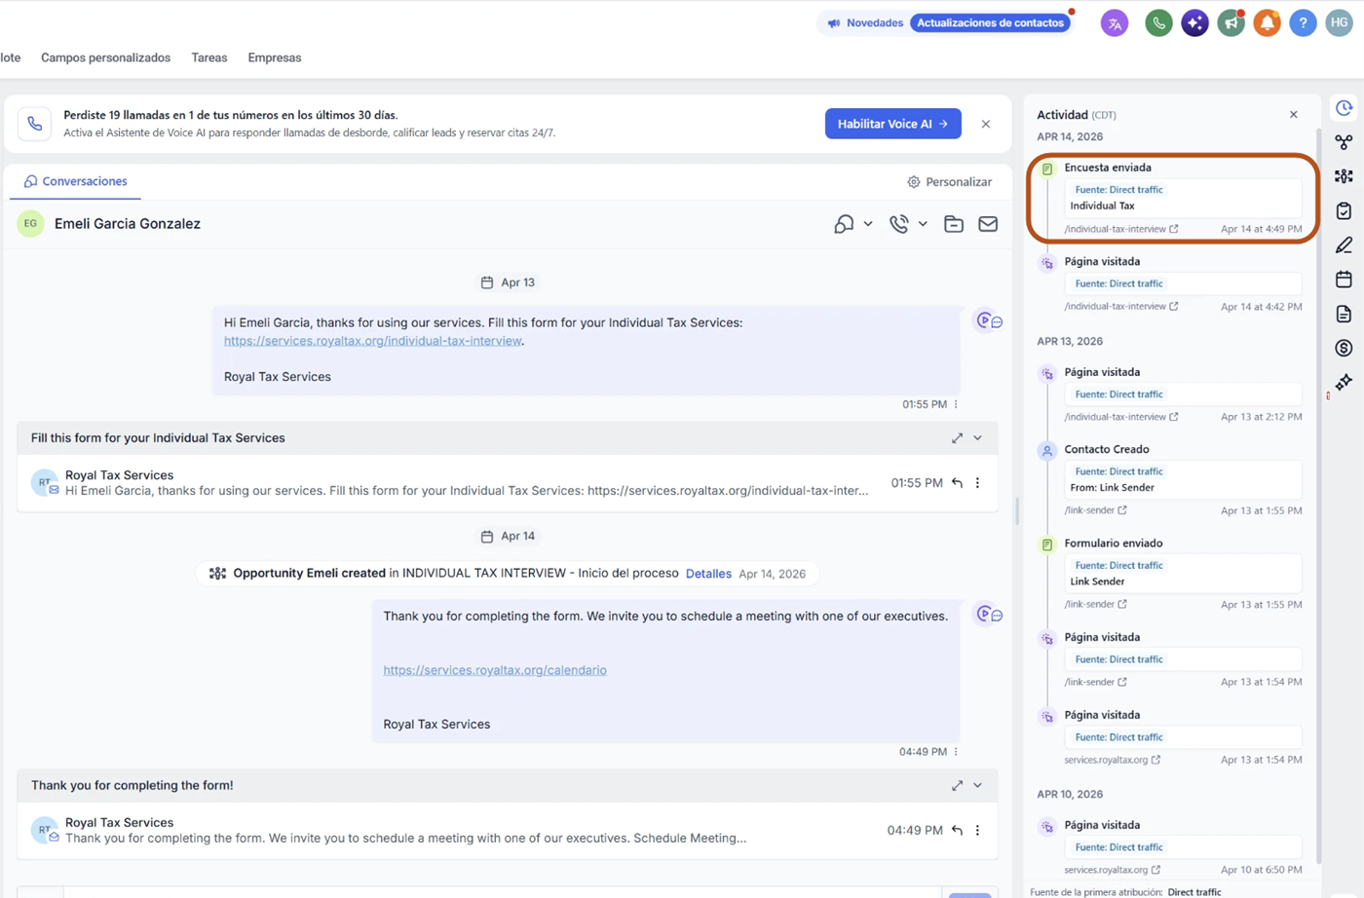Open the services.royaltax.org/calendario link

495,670
